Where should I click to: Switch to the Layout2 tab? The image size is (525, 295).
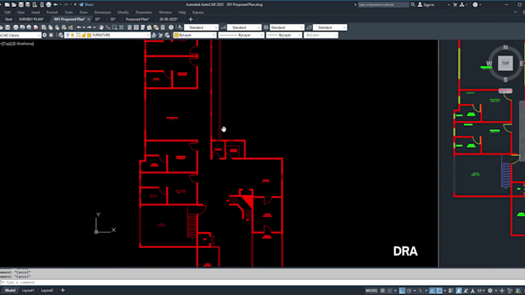coord(47,290)
